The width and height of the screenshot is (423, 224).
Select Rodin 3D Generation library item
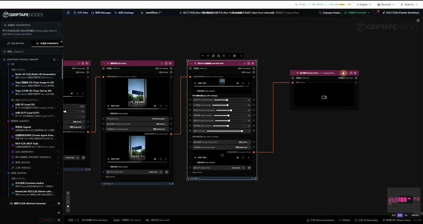pos(34,76)
